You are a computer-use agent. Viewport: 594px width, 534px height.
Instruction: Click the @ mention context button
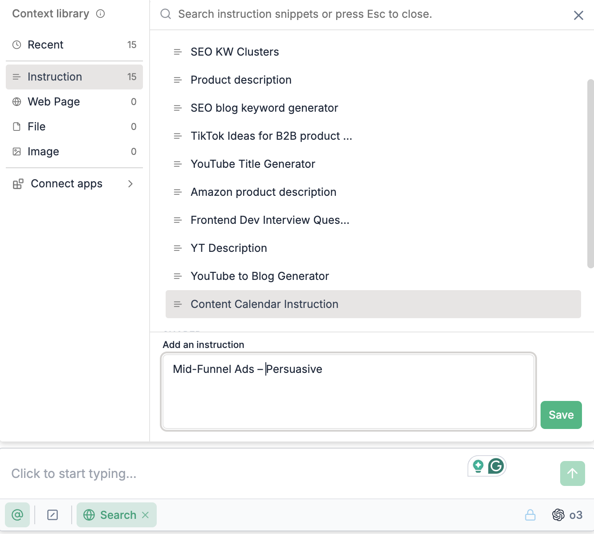coord(17,515)
